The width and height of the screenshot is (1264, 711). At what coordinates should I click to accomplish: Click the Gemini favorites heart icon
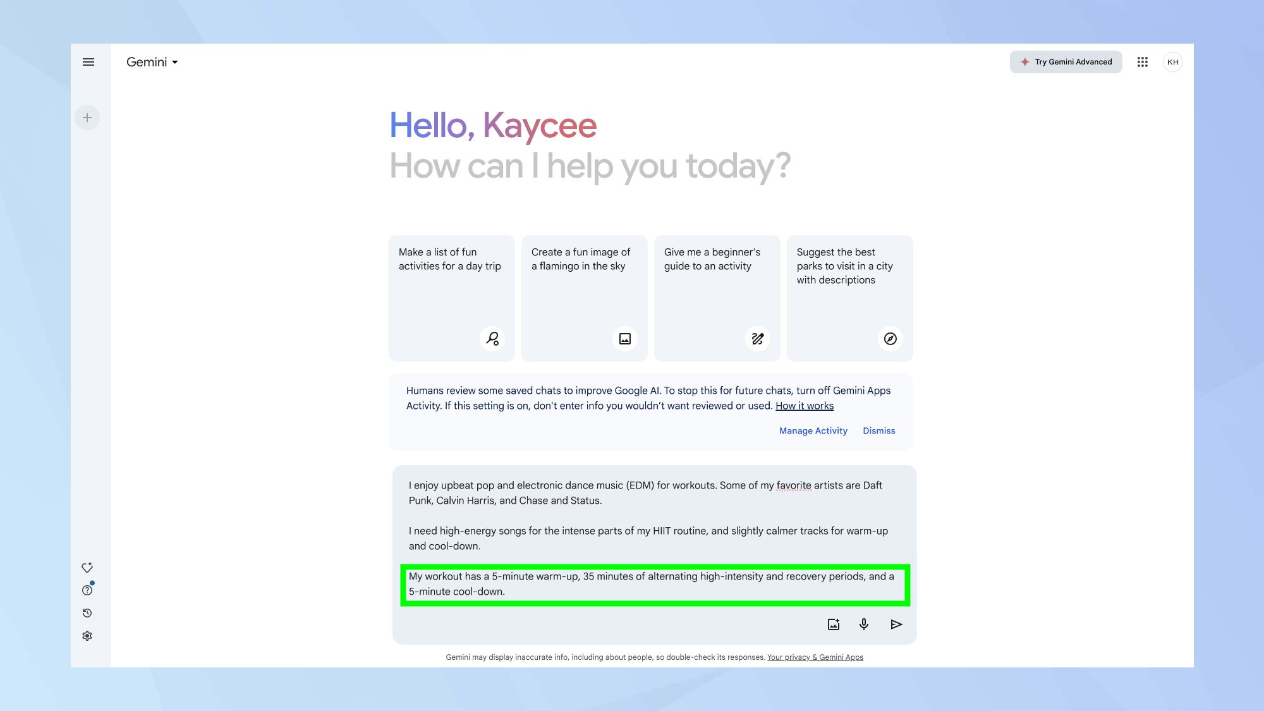[x=86, y=568]
